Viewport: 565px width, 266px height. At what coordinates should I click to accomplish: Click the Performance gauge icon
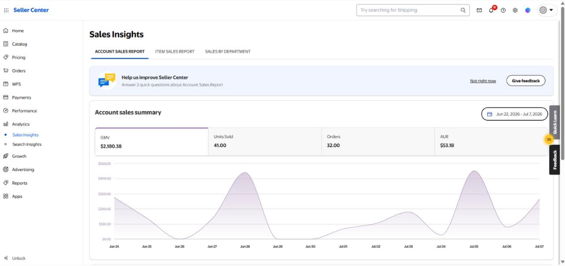6,111
